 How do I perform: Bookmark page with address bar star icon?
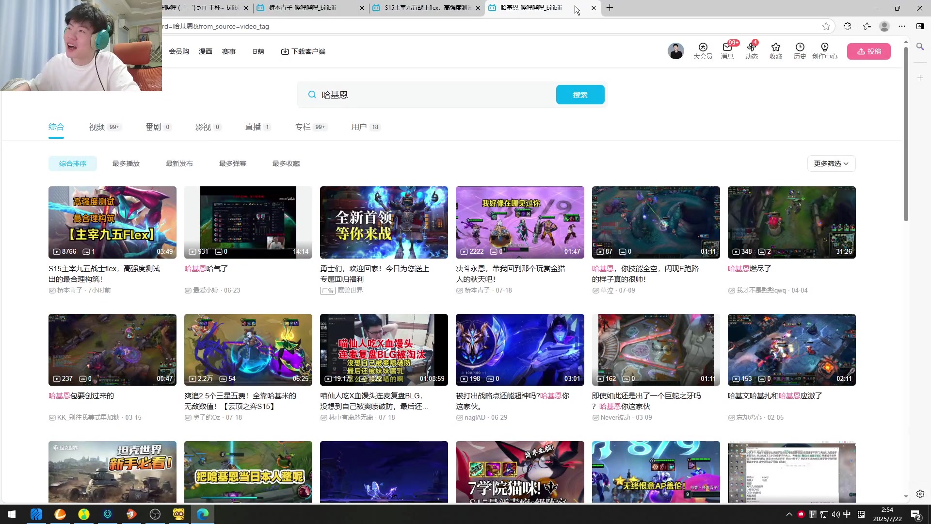click(826, 26)
